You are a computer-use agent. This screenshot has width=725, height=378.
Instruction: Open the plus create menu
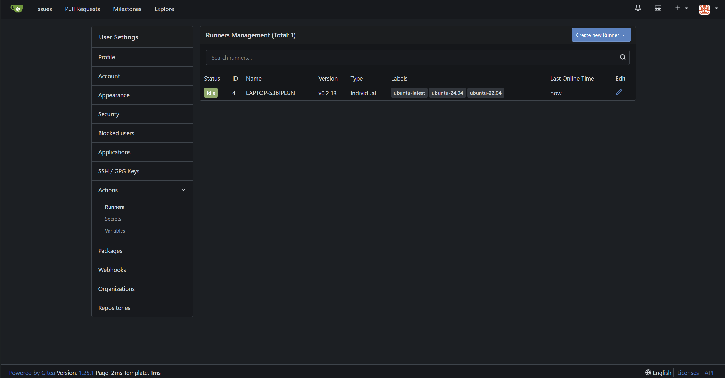coord(681,8)
